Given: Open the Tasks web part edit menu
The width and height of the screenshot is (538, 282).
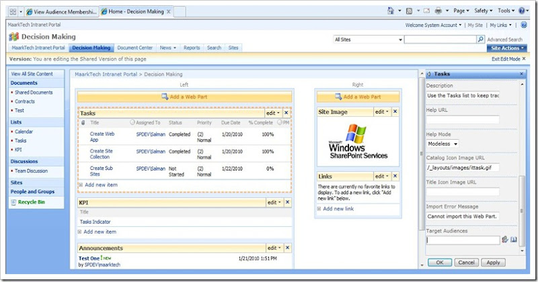Looking at the screenshot, I should pos(271,113).
